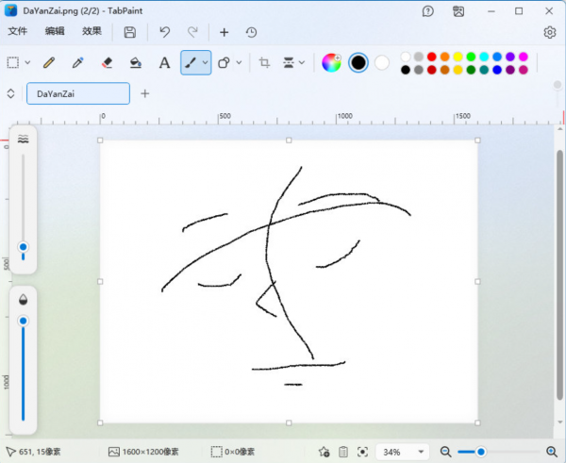Click the image icon in title bar

(x=458, y=11)
